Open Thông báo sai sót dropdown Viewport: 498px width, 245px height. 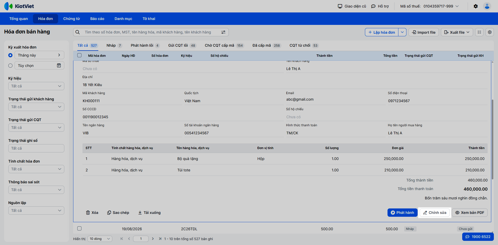36,190
